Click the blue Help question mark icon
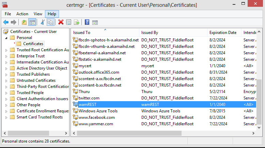The image size is (265, 148). [x=87, y=22]
